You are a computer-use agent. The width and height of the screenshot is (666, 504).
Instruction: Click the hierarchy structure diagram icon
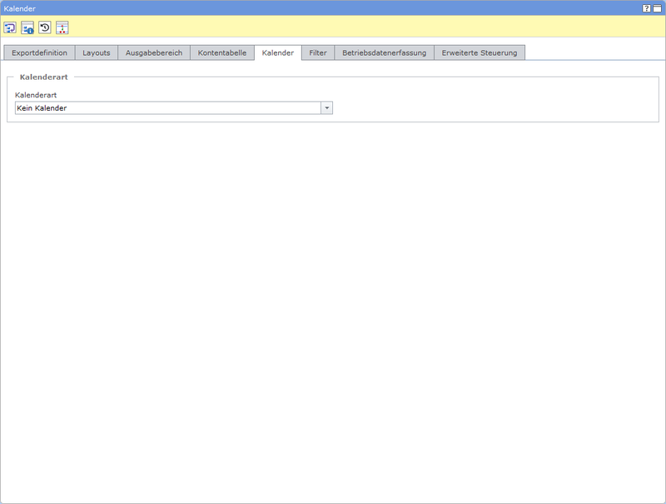(x=62, y=27)
